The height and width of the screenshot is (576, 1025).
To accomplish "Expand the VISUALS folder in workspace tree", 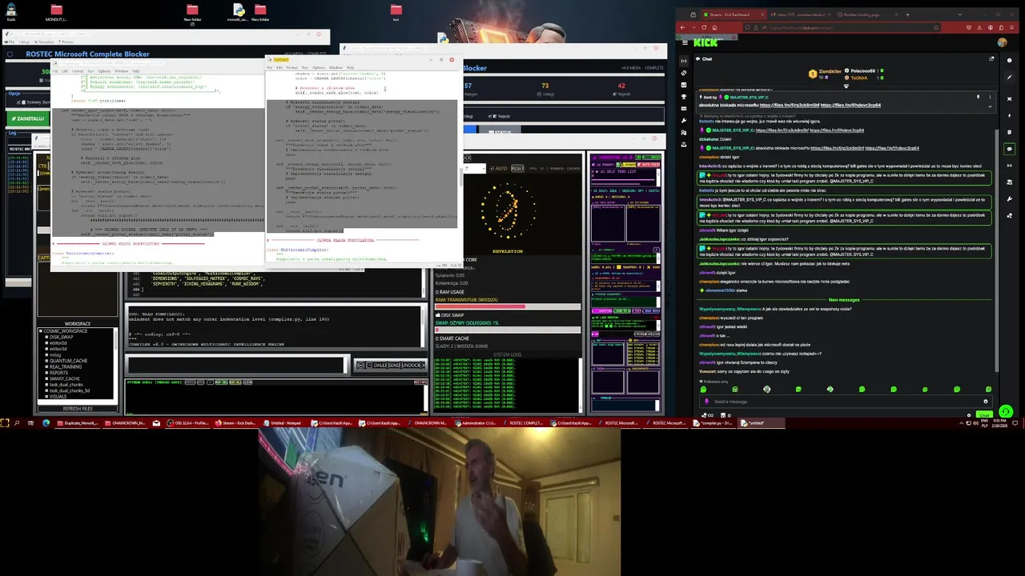I will (46, 396).
